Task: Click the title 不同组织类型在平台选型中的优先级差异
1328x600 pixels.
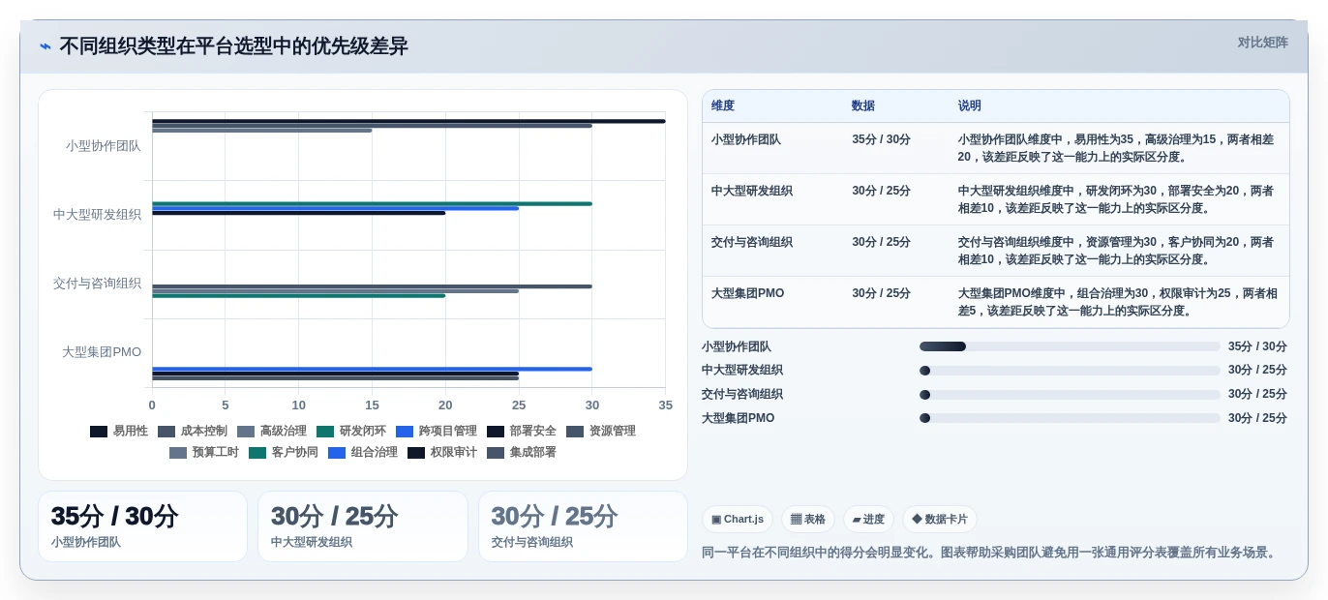Action: pos(233,46)
